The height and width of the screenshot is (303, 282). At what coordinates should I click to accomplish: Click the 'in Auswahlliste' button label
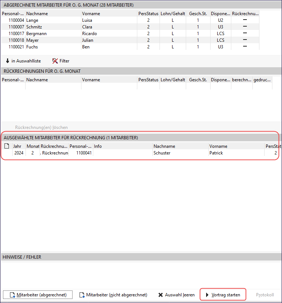click(x=26, y=61)
